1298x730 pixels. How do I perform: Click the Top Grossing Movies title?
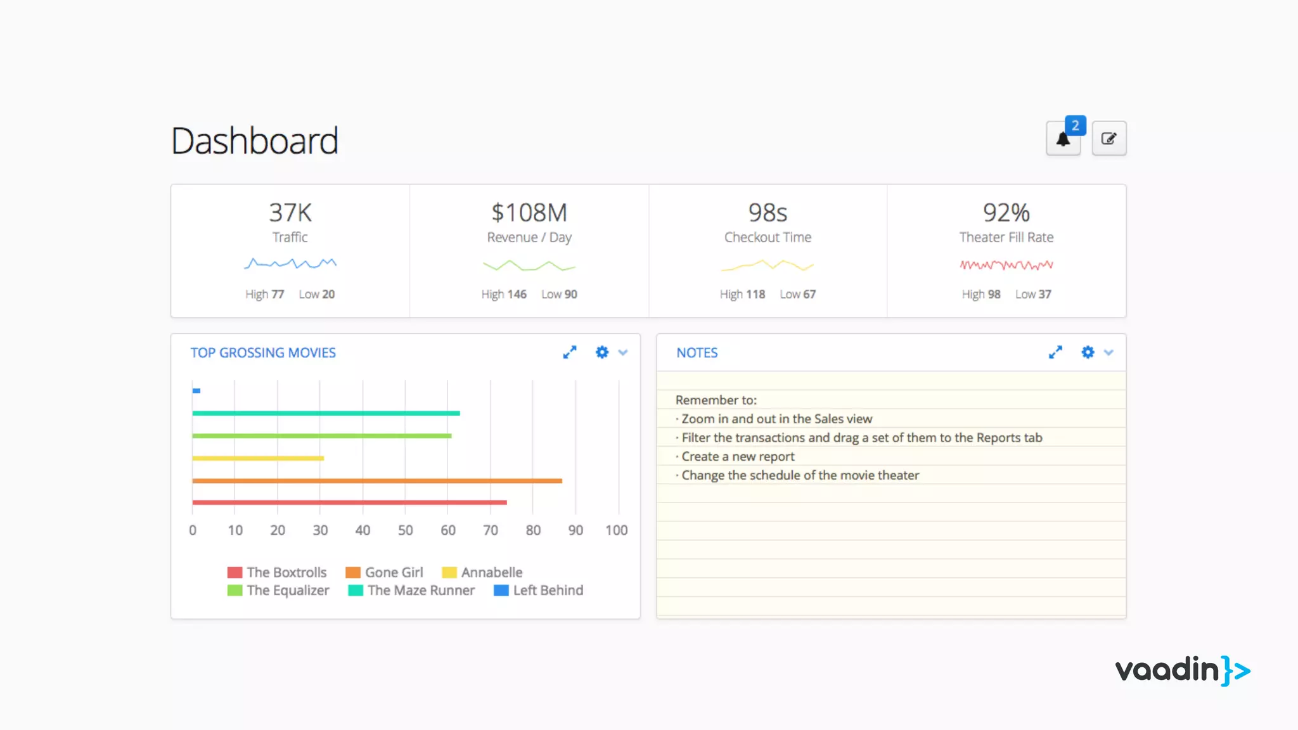[263, 353]
